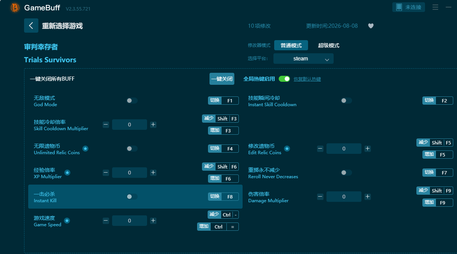Enable Unlimited Relic Coins switch

132,149
